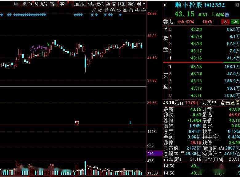Select sell price 43.20

[196, 29]
